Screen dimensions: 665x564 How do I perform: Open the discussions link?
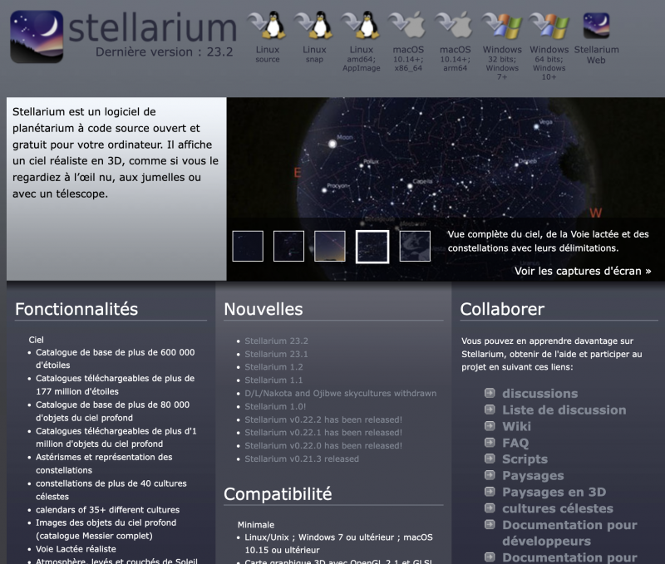click(x=539, y=394)
